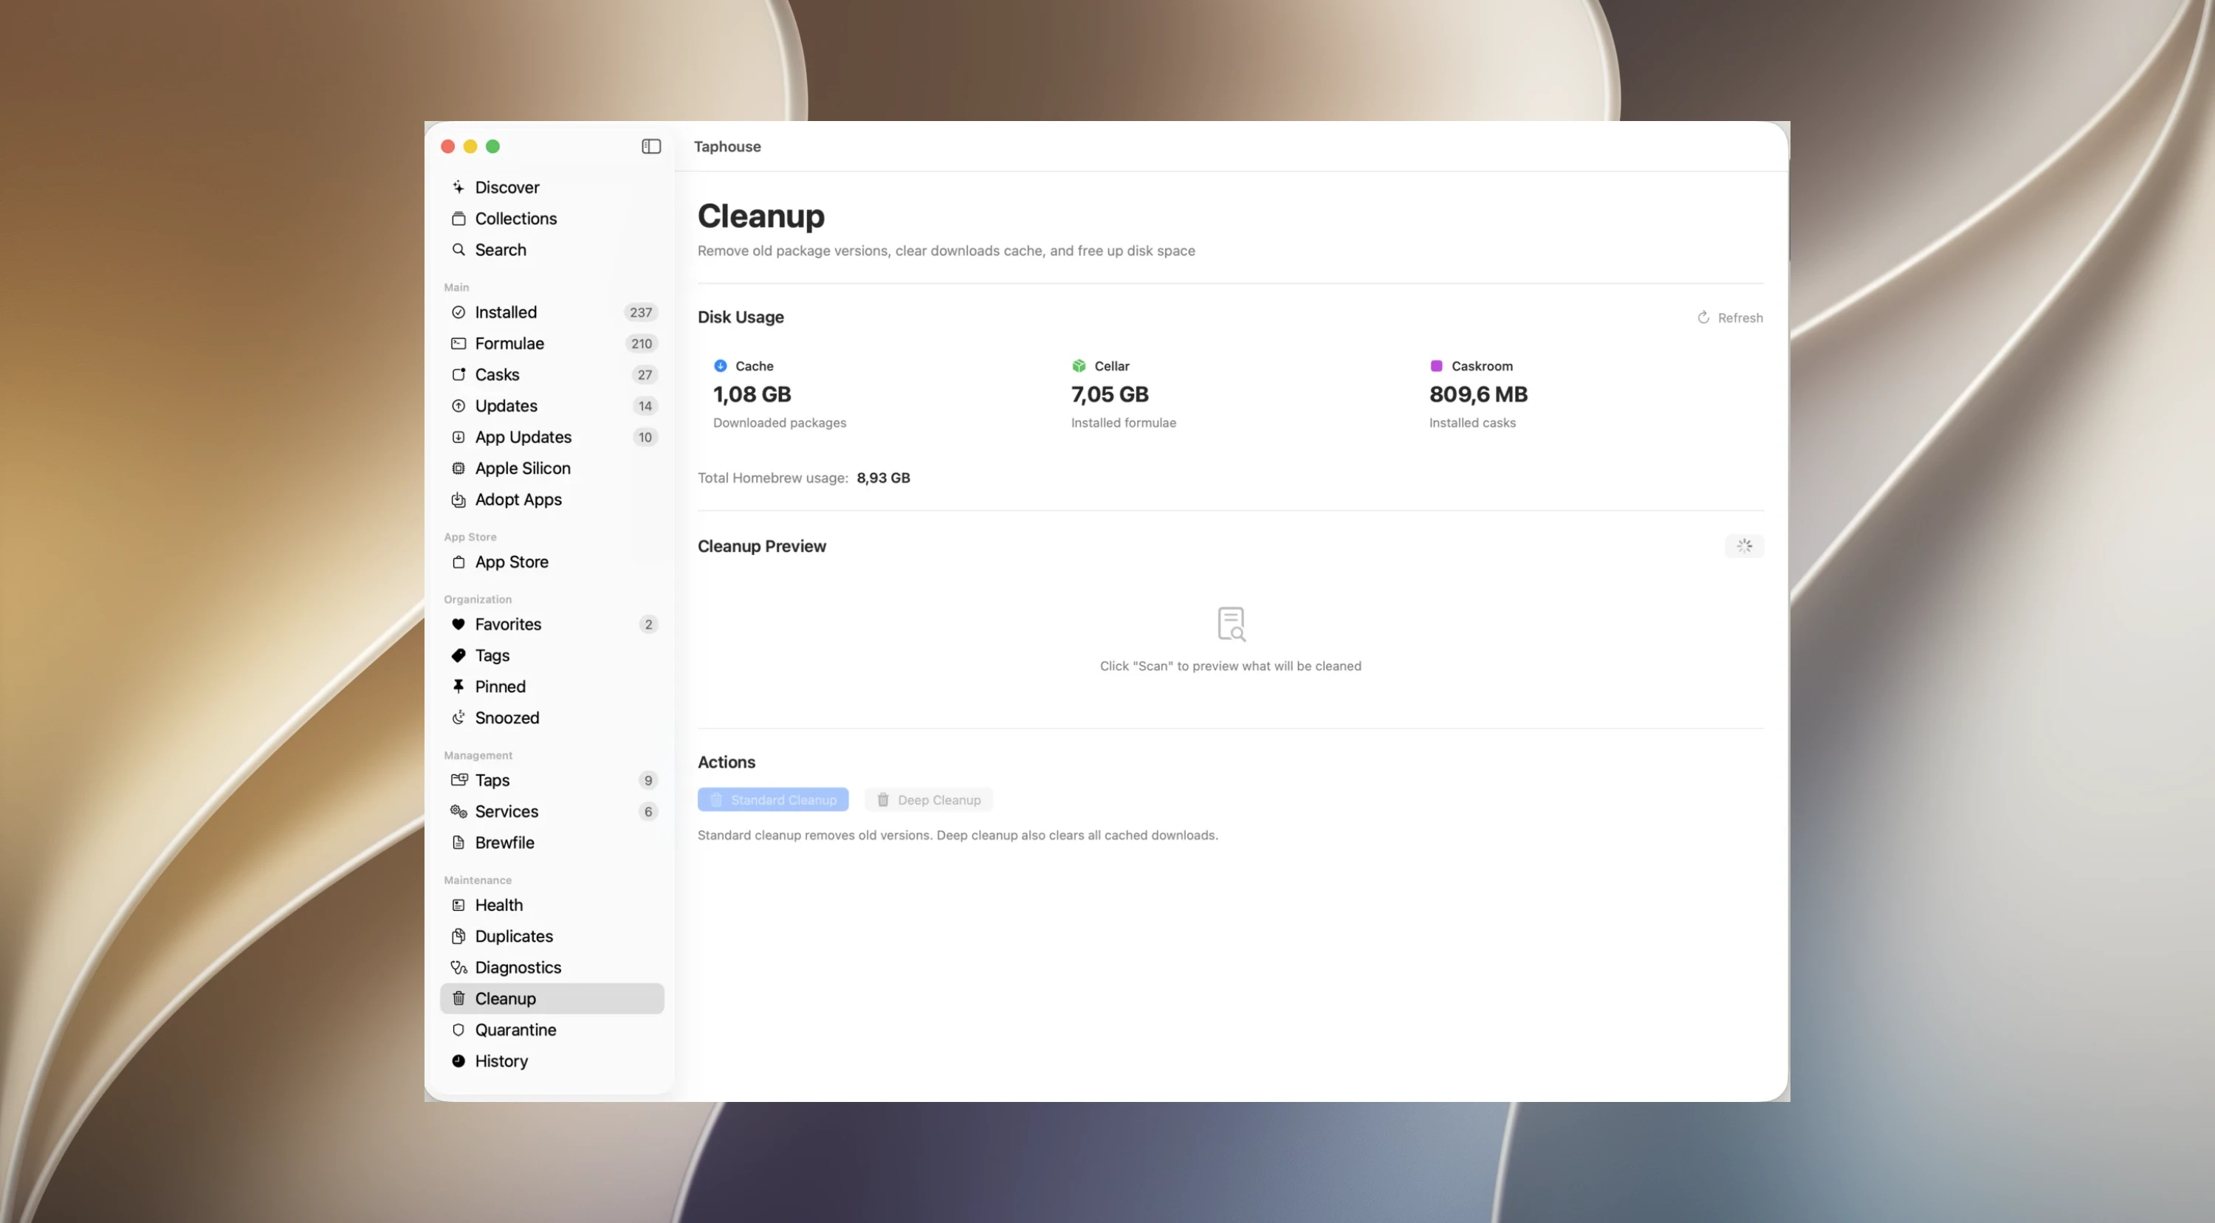This screenshot has height=1223, width=2215.
Task: Select the Installed packages list
Action: pyautogui.click(x=552, y=312)
